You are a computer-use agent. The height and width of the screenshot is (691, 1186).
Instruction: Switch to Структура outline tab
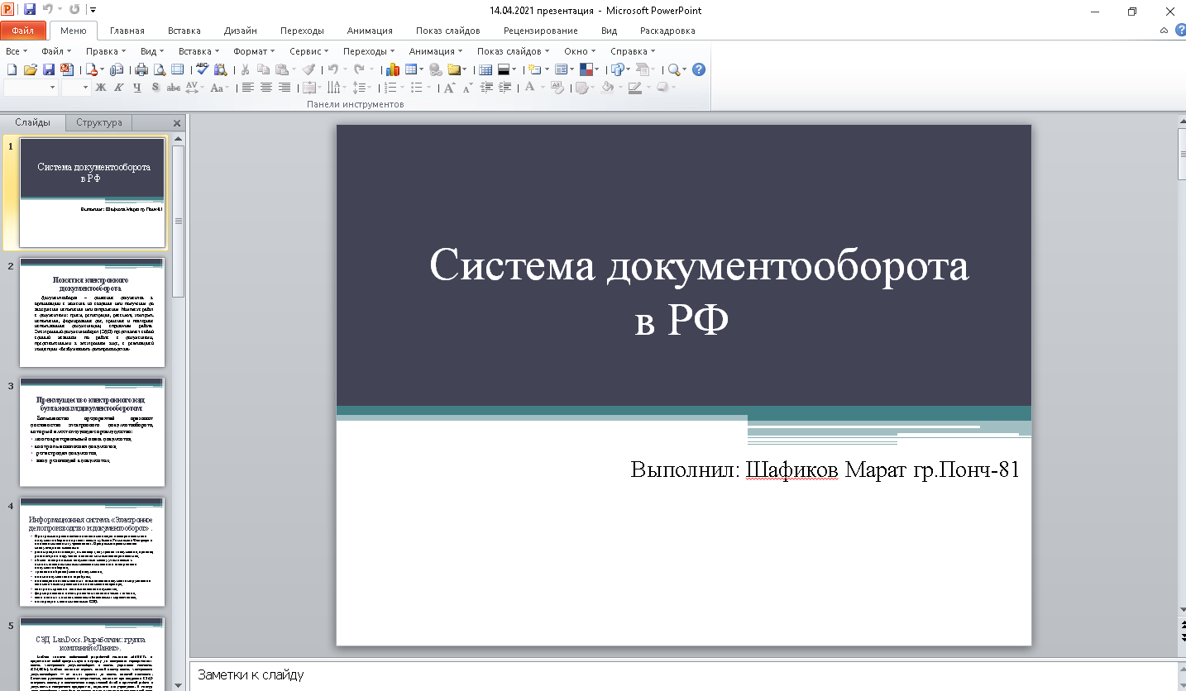[99, 122]
